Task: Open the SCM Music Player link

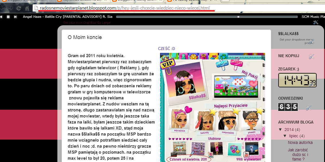Action: click(314, 17)
